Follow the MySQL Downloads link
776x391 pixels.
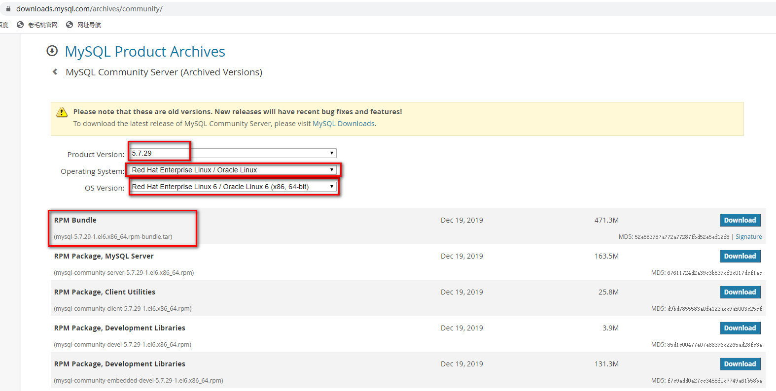click(x=344, y=124)
